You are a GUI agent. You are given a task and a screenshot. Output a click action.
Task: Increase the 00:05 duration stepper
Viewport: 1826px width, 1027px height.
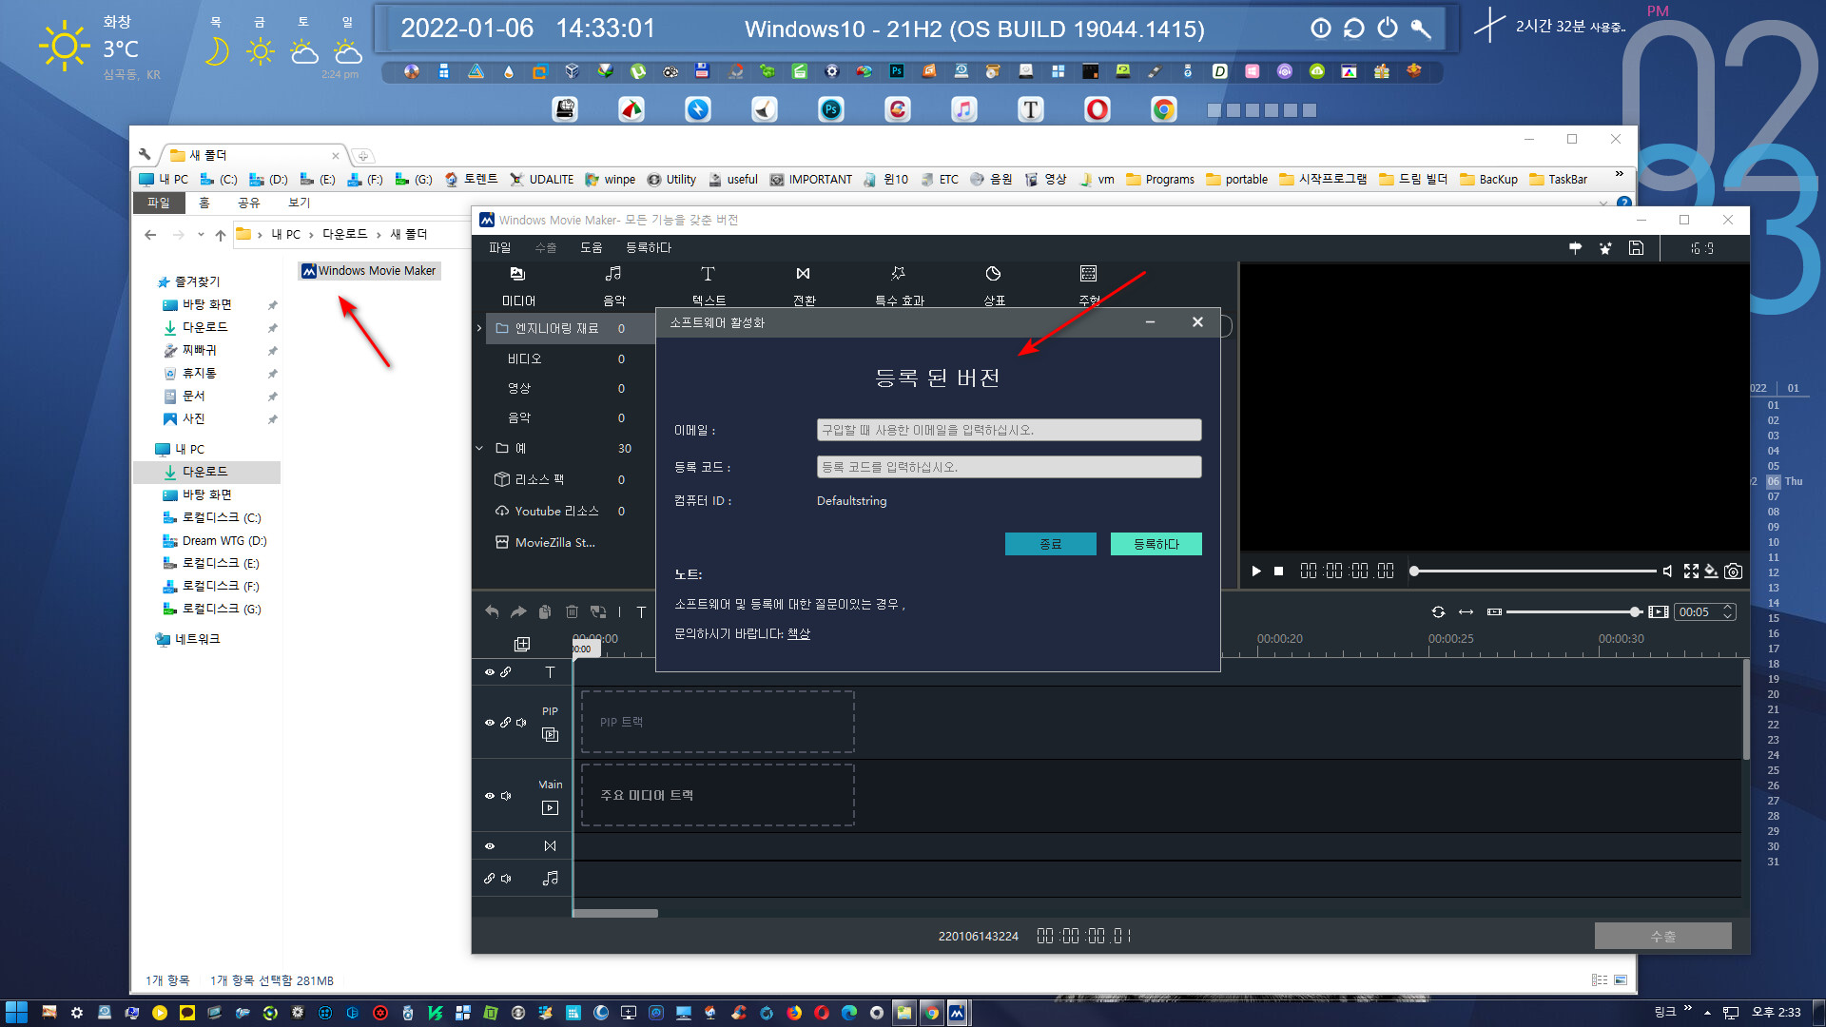point(1728,608)
